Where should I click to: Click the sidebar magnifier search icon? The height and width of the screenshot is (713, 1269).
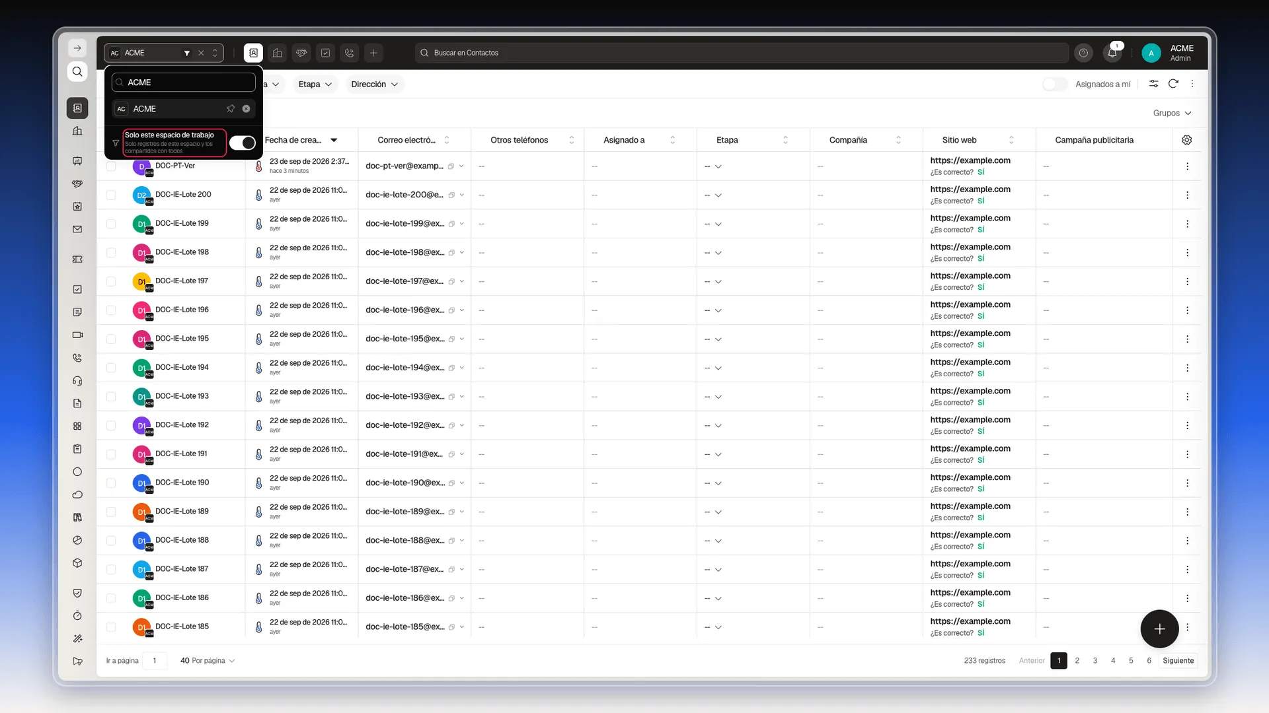(x=77, y=71)
